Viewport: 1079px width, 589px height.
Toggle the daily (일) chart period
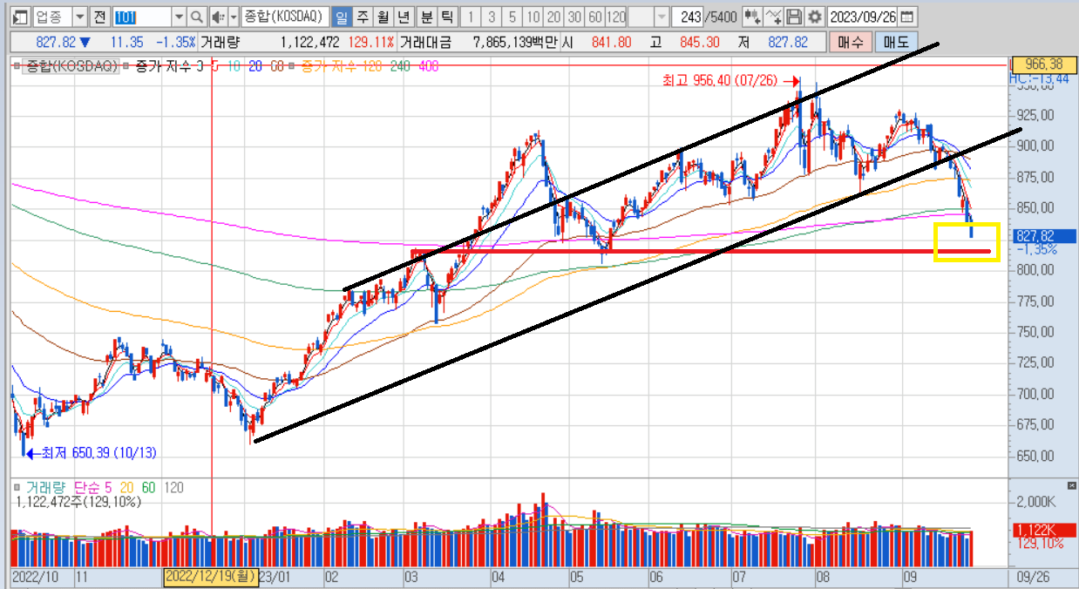(342, 17)
